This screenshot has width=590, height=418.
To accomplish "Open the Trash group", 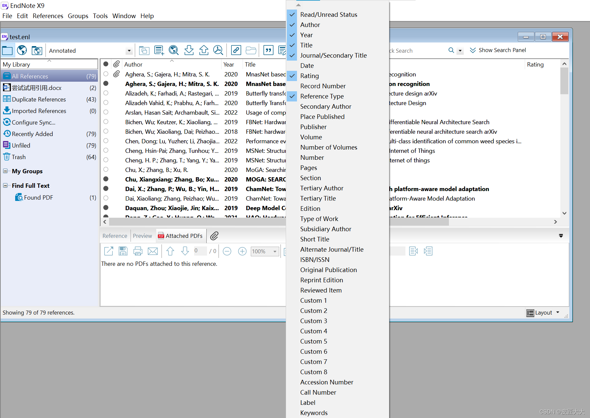I will (x=49, y=157).
